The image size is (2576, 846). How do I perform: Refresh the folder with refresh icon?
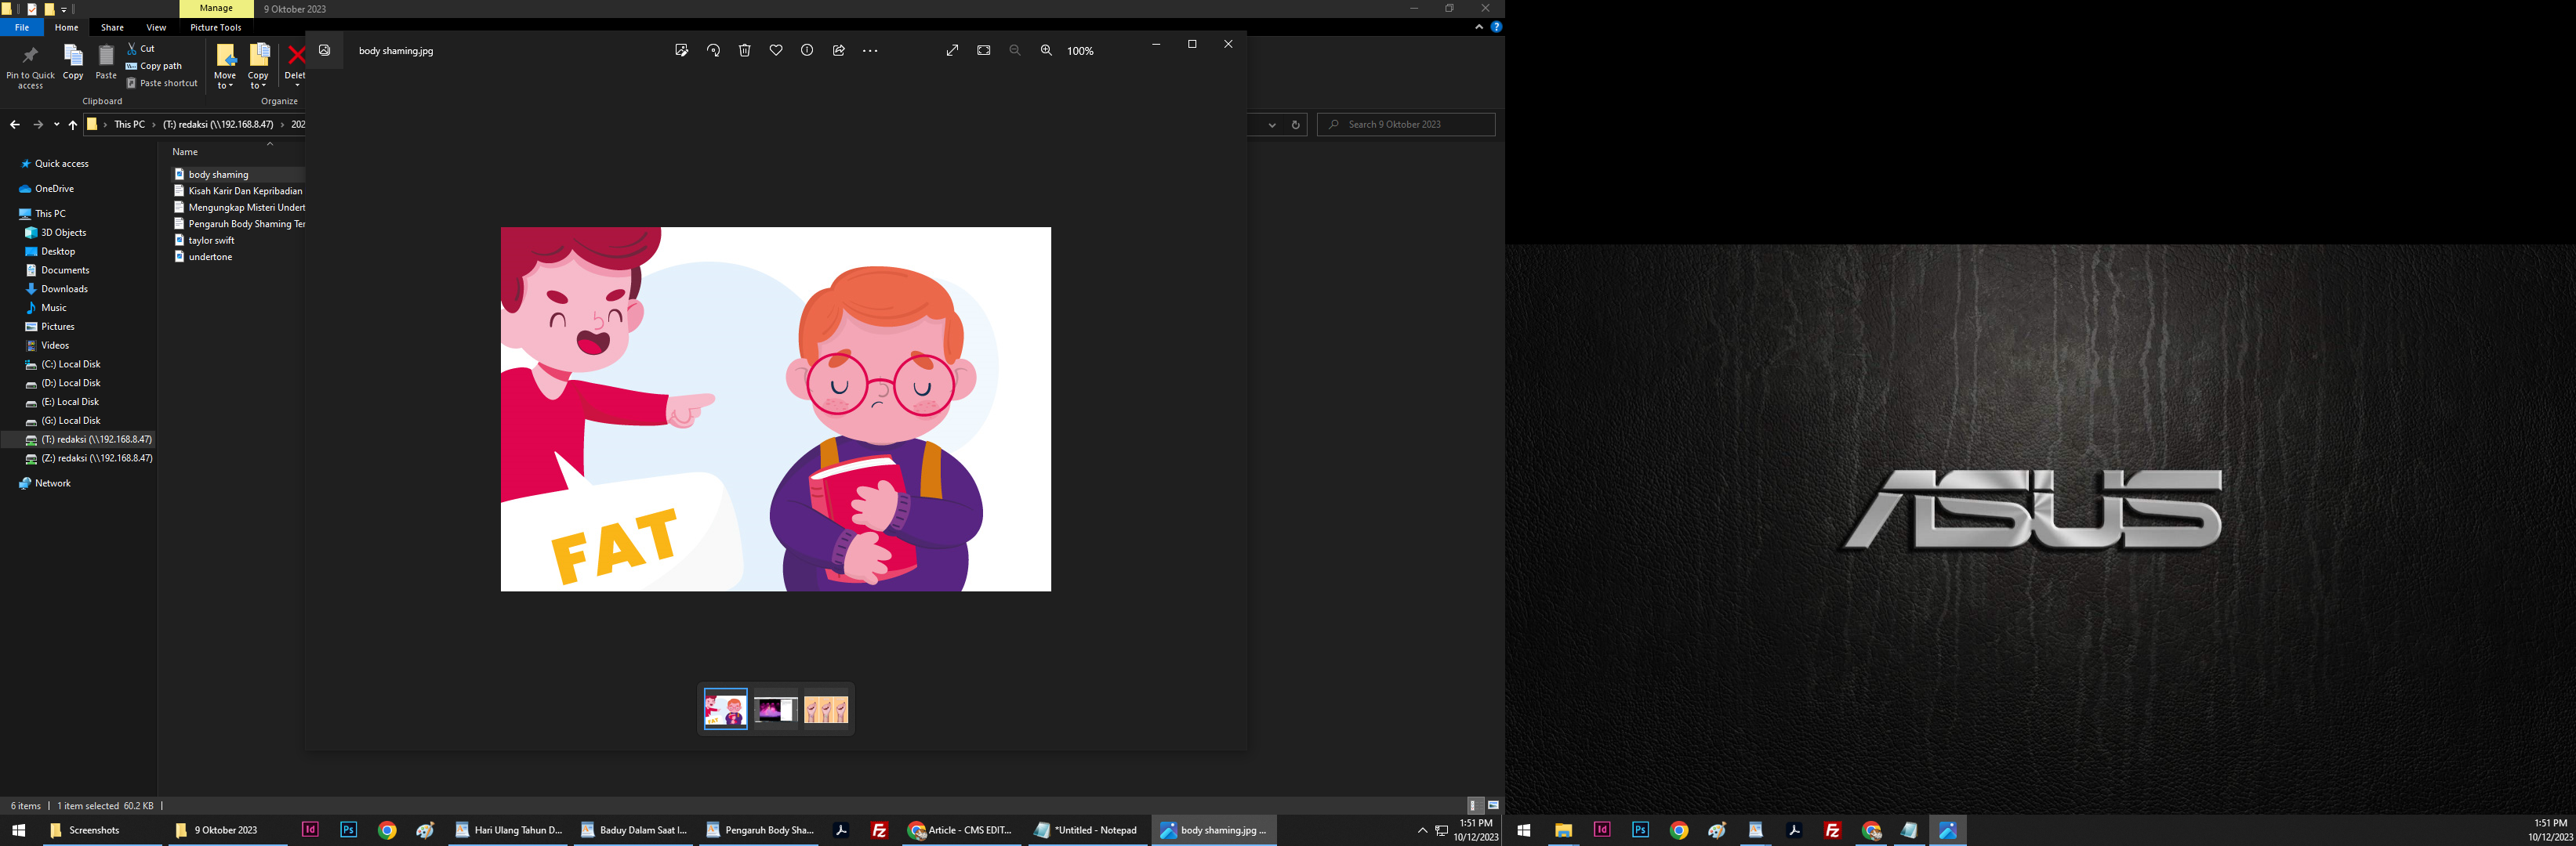[x=1295, y=125]
